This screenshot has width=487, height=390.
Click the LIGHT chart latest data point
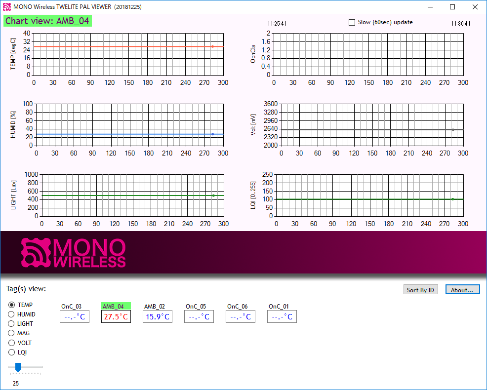213,195
